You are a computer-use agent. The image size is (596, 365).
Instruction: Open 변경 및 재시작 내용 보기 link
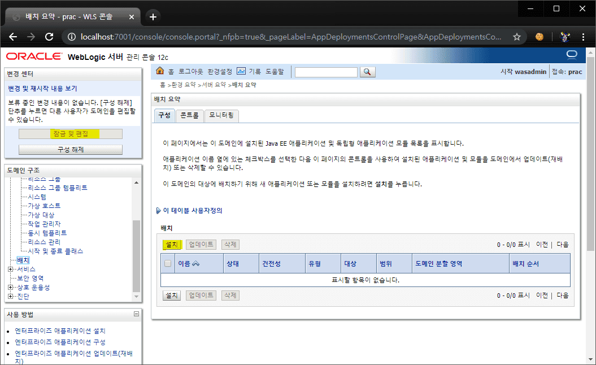pos(42,88)
